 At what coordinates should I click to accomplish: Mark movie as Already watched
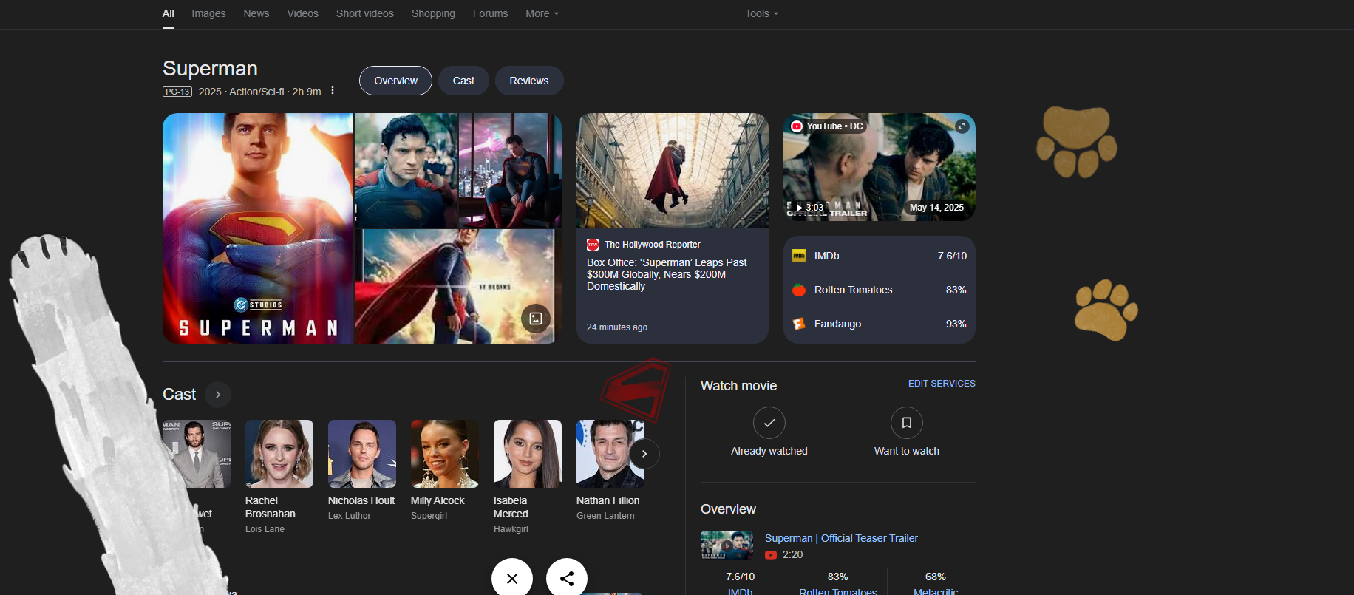point(769,424)
